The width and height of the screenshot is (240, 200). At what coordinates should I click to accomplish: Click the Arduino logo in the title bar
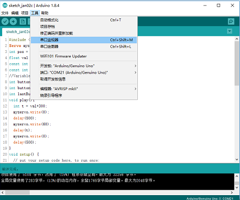point(5,5)
